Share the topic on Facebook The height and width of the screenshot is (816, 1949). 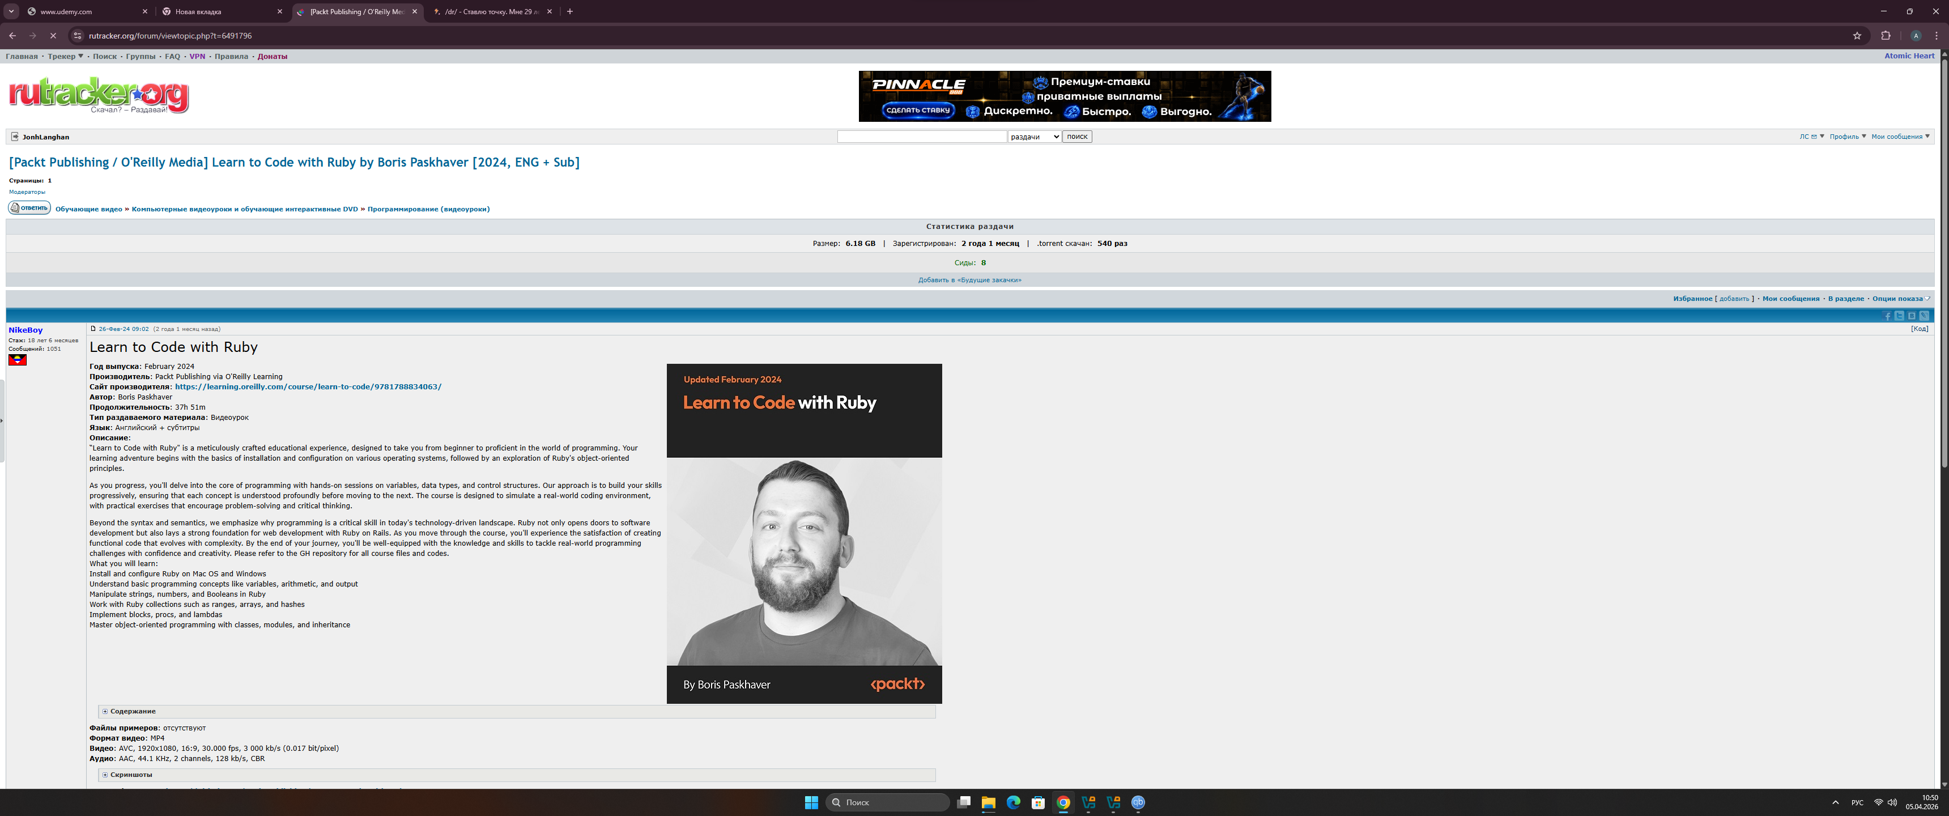tap(1887, 316)
